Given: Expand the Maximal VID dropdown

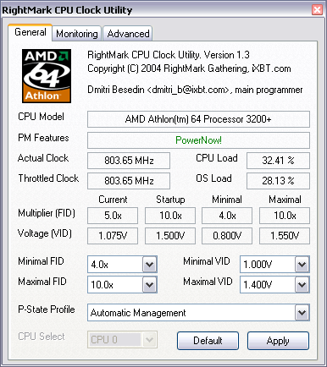Looking at the screenshot, I should click(x=302, y=285).
